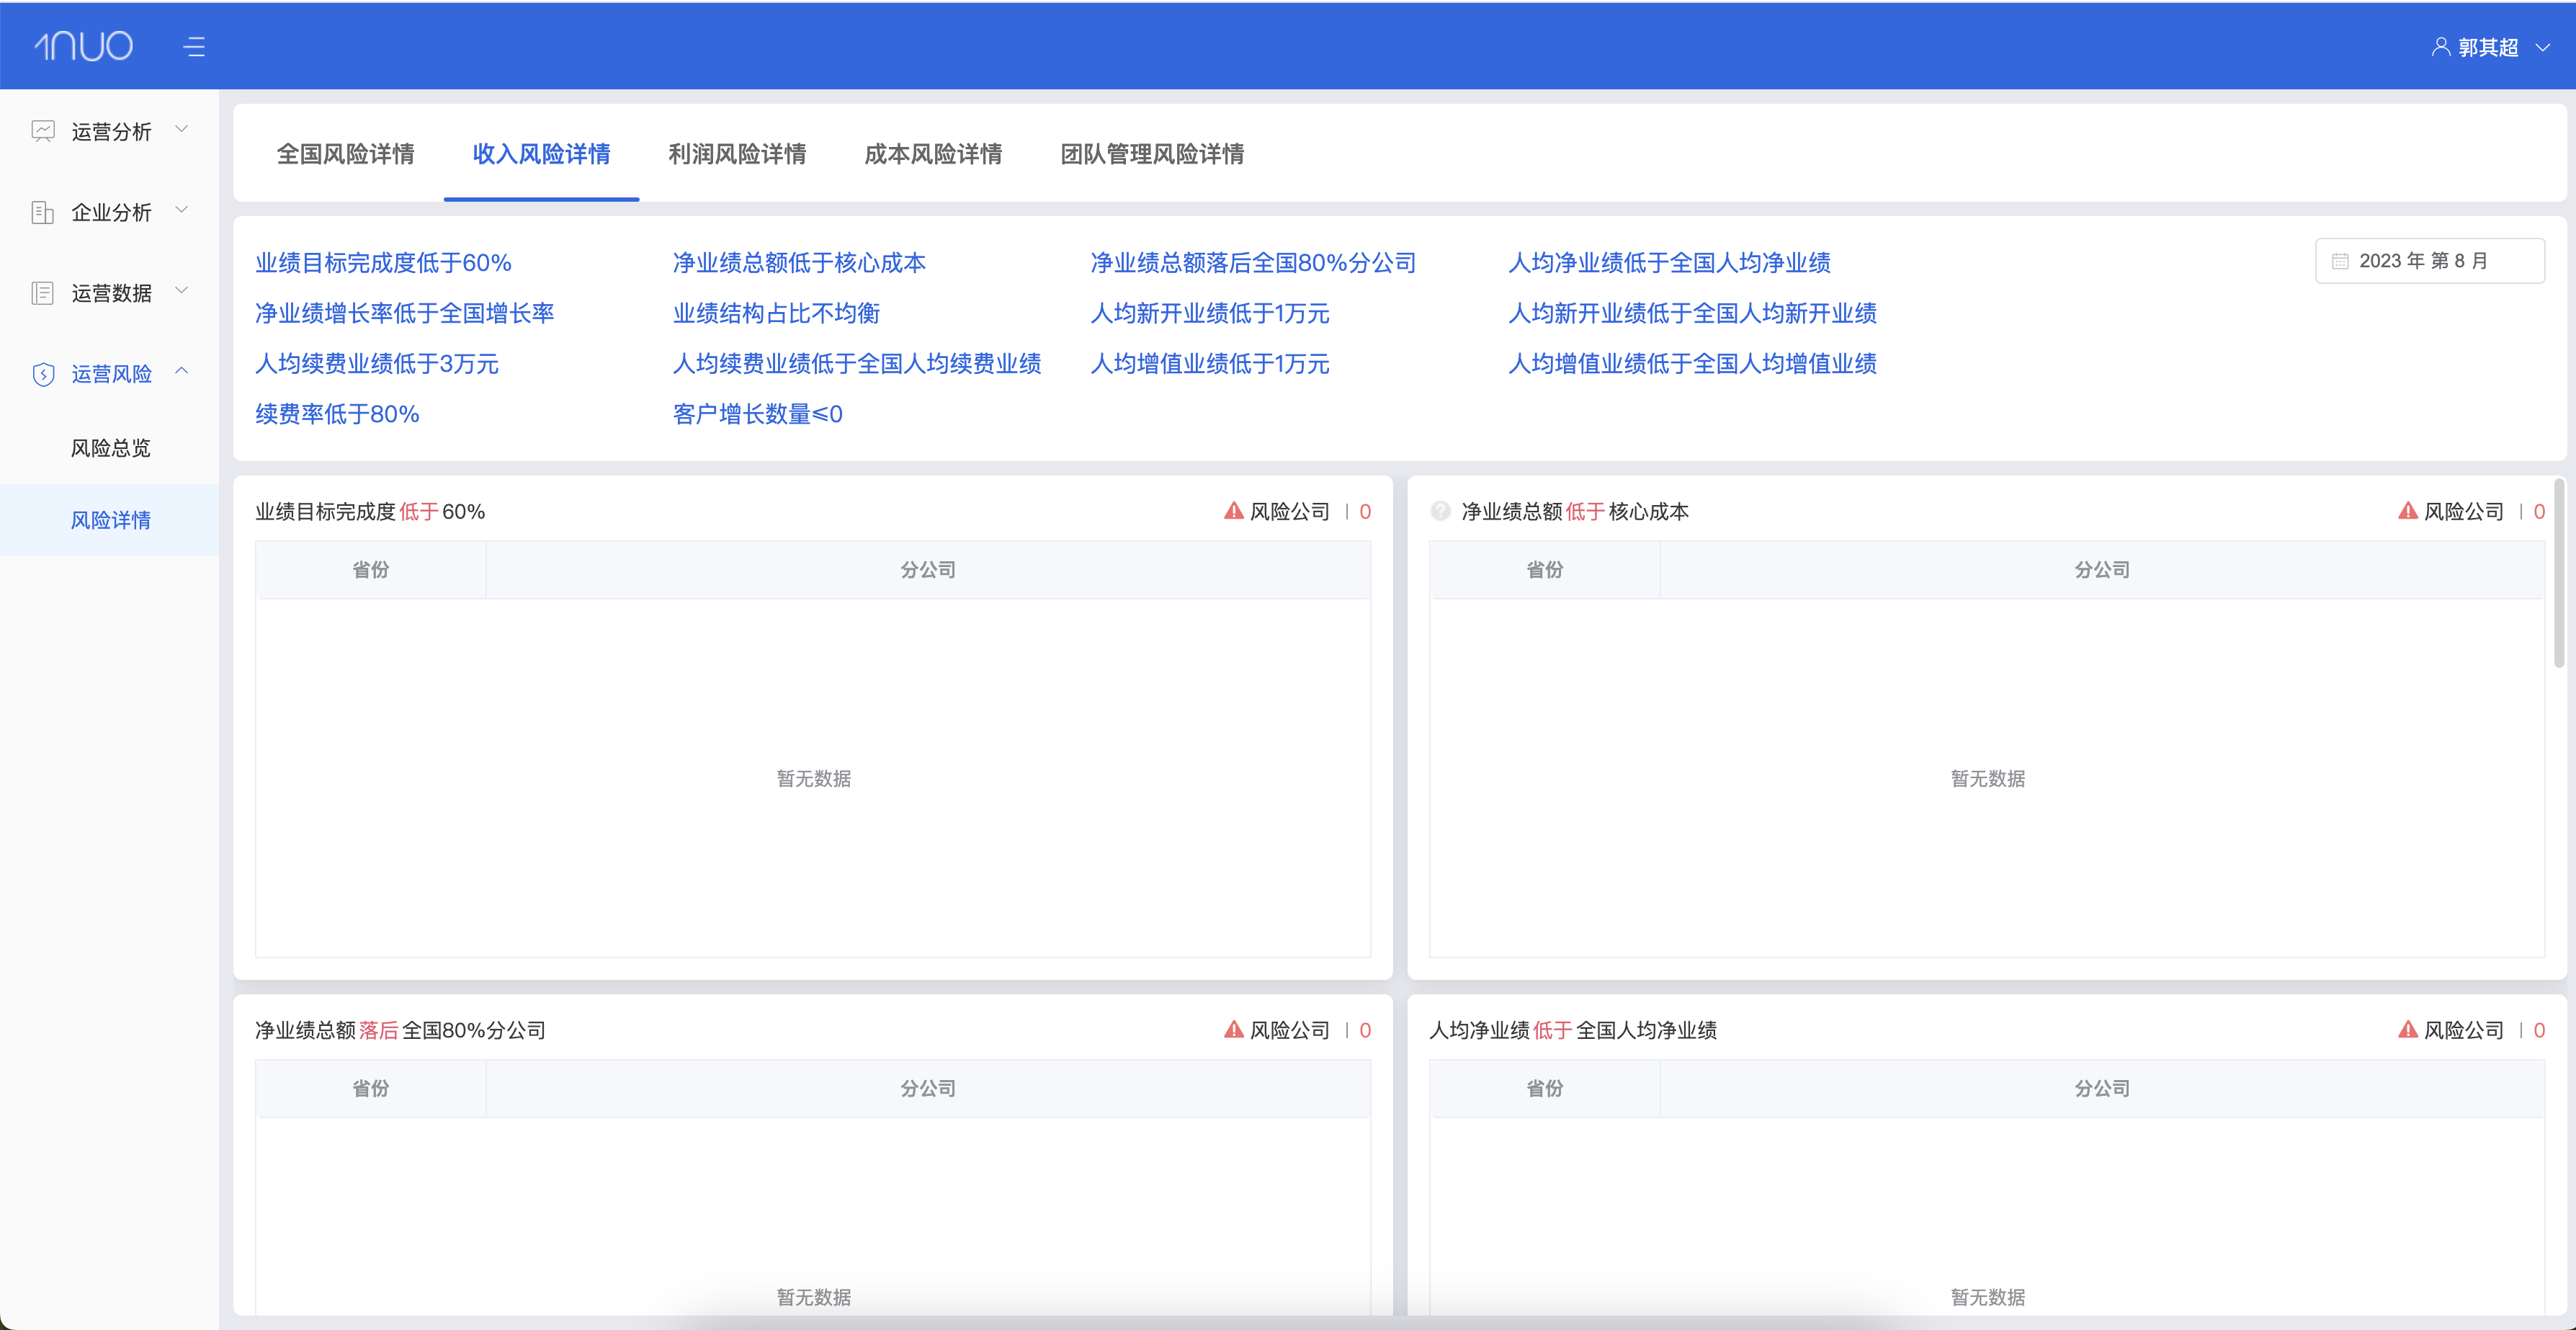Jump to the 净业绩总额落后全国80%分公司 link
2576x1330 pixels.
click(x=1253, y=263)
